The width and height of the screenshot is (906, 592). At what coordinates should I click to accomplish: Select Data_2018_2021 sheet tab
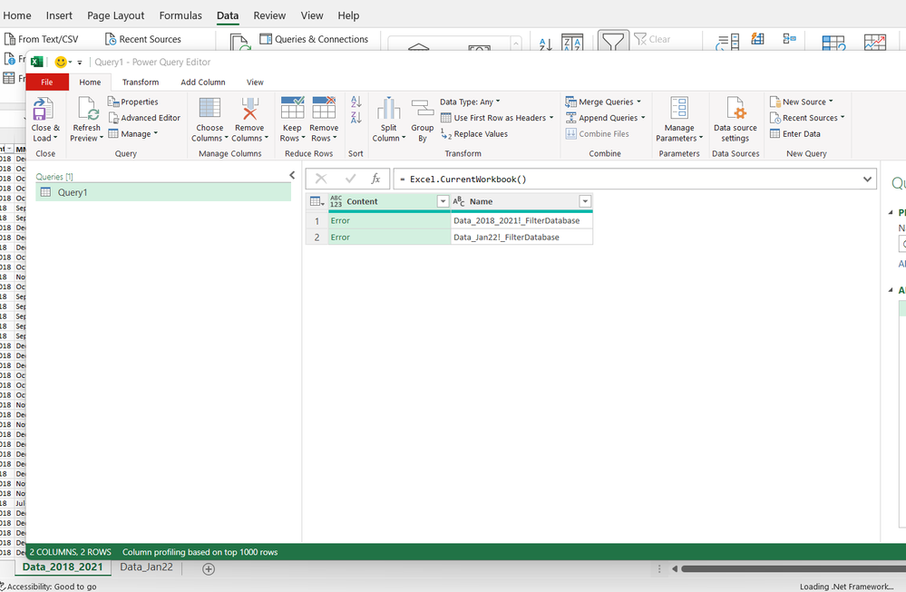pyautogui.click(x=63, y=568)
